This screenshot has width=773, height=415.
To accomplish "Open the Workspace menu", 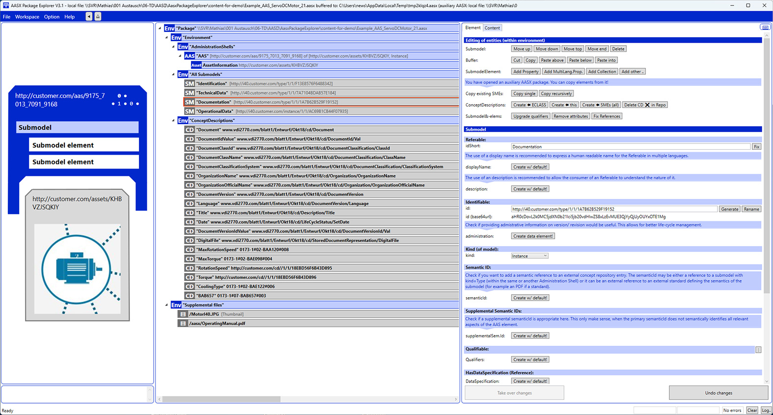I will (27, 17).
